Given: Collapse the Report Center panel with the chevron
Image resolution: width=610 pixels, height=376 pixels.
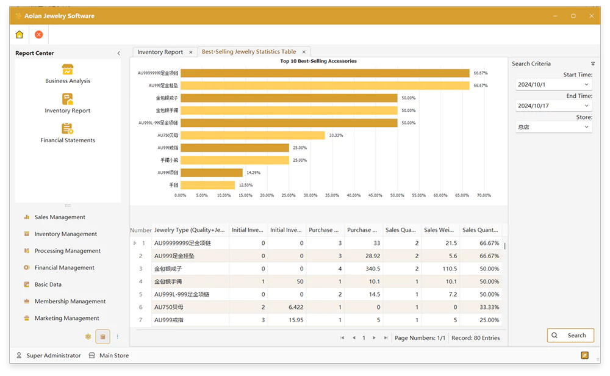Looking at the screenshot, I should click(118, 53).
